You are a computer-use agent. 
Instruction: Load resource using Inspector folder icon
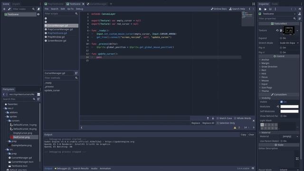tap(265, 9)
